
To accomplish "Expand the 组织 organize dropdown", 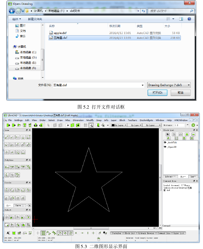I will pos(17,19).
